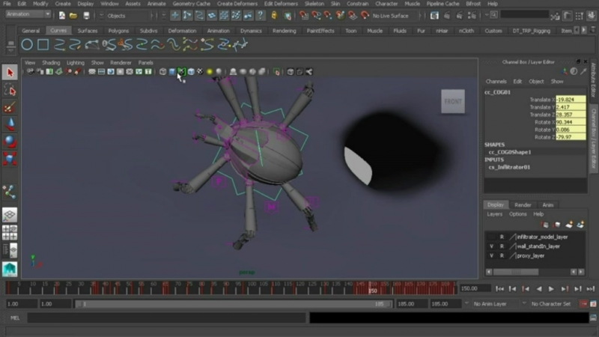Select the NURBS Circle shelf icon

27,45
